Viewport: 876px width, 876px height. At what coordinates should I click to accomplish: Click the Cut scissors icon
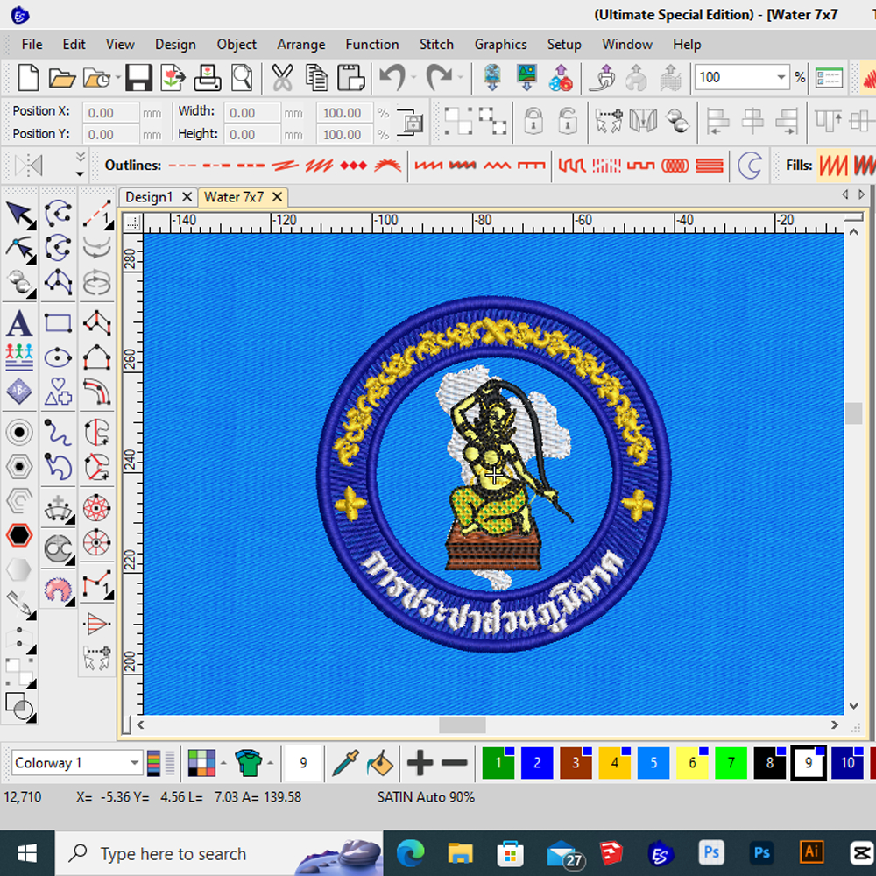point(283,77)
